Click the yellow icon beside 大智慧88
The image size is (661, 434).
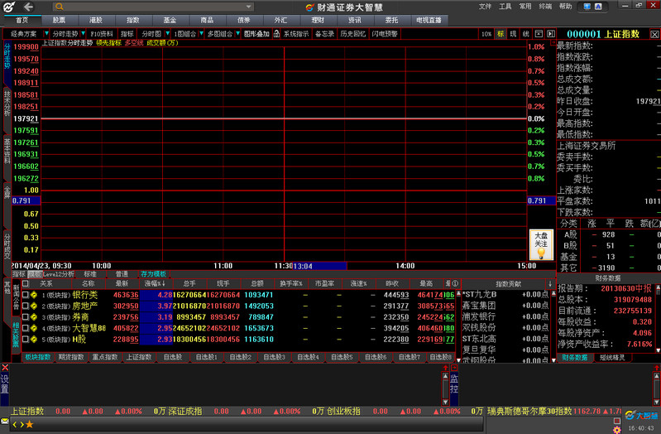[x=34, y=328]
